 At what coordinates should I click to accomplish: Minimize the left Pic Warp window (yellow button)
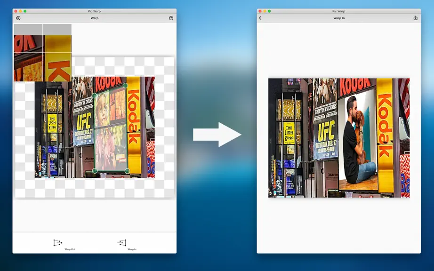coord(21,11)
